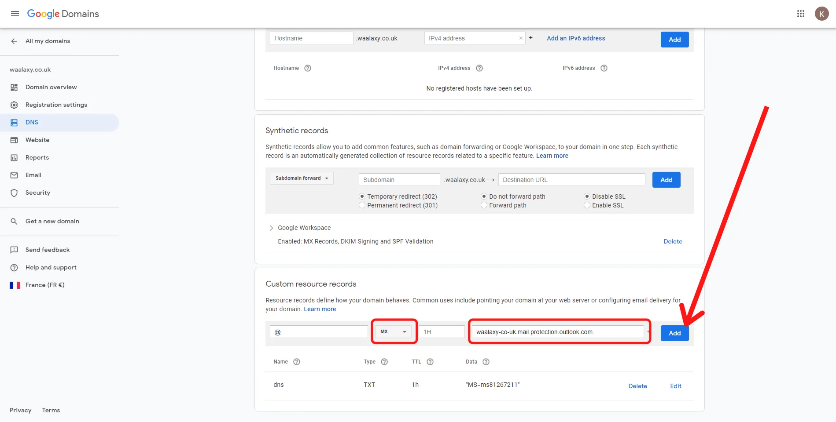
Task: Click the France flag icon
Action: click(15, 285)
